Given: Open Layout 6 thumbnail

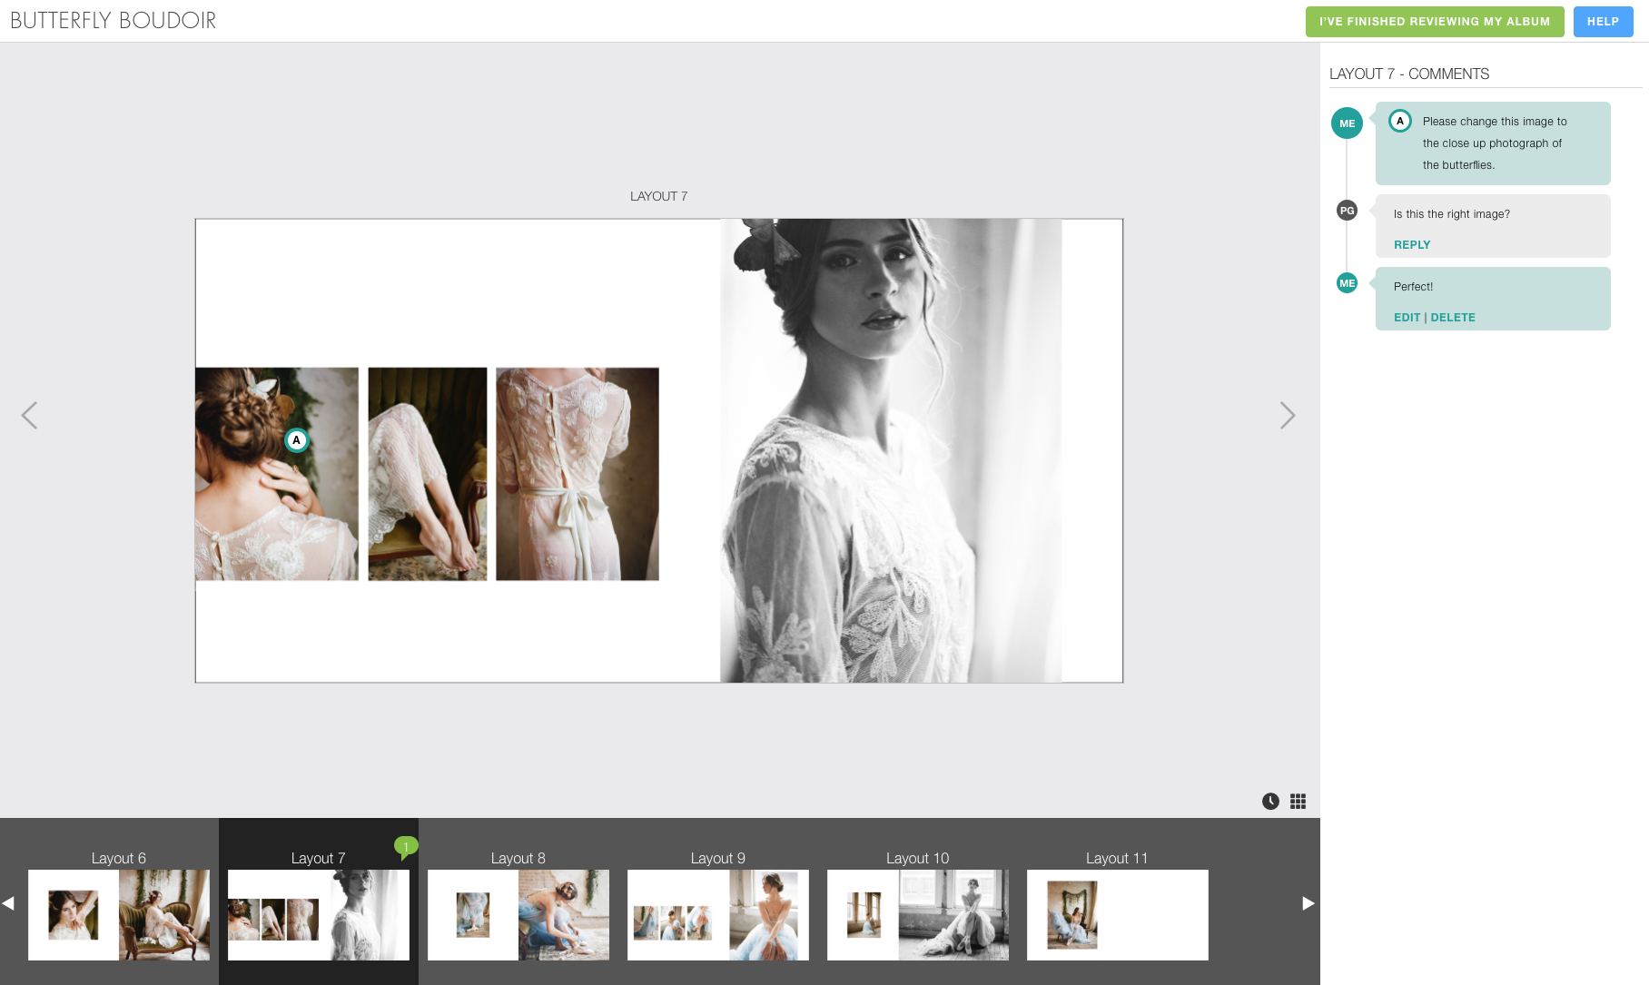Looking at the screenshot, I should (119, 915).
